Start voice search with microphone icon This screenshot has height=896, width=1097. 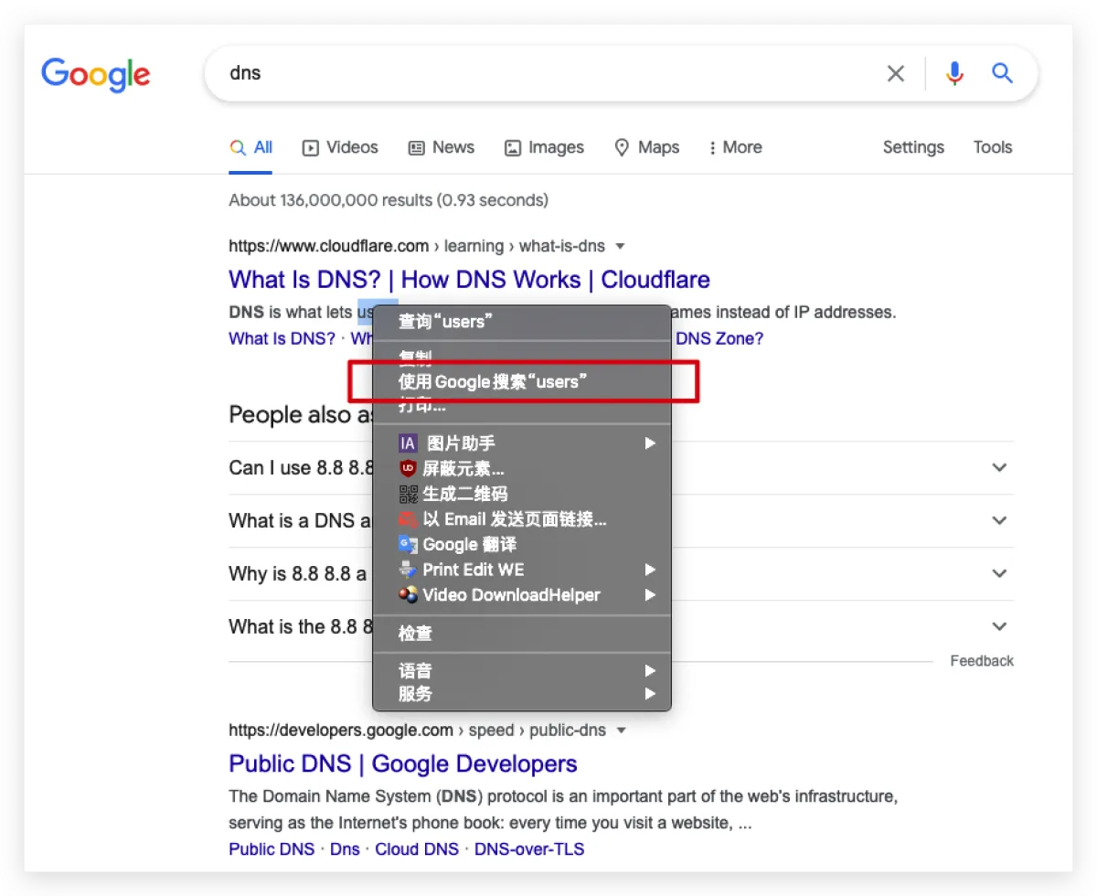click(x=954, y=74)
